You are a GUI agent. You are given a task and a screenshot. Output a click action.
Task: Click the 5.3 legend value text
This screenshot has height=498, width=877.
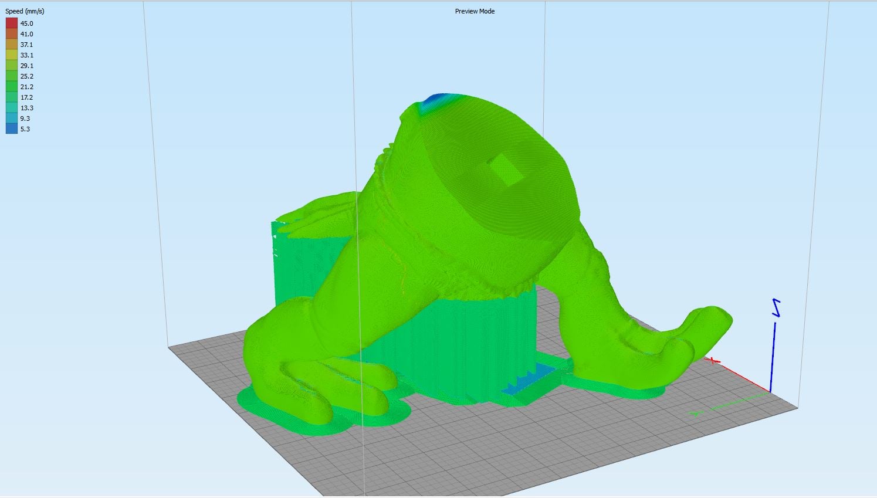[25, 129]
